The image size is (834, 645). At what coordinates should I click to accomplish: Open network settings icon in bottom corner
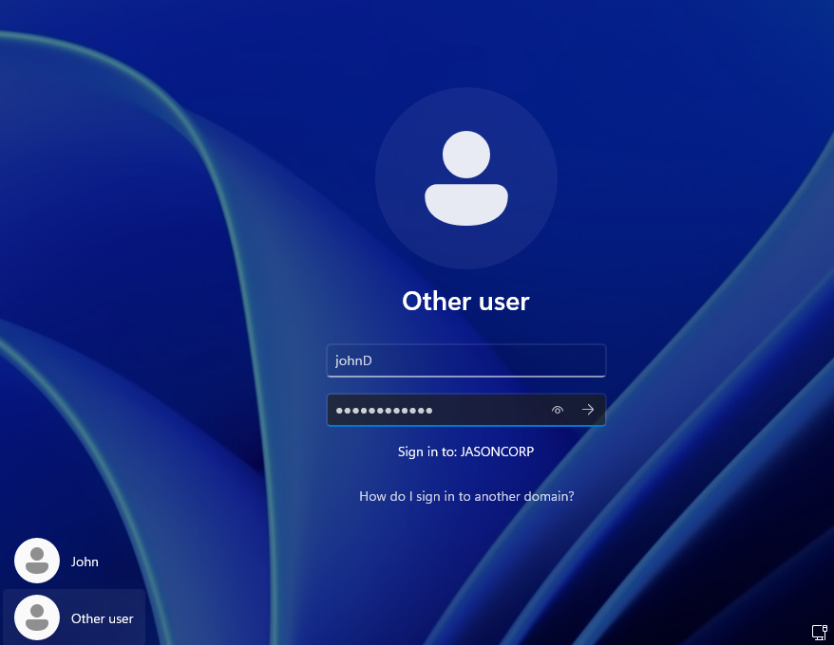click(819, 631)
